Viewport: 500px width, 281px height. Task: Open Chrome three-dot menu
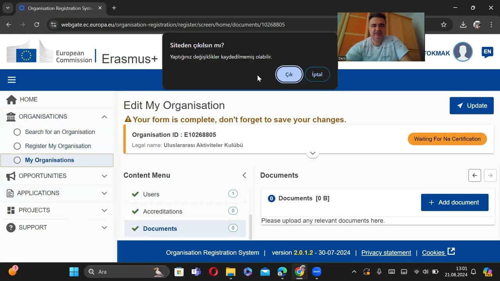[x=491, y=25]
